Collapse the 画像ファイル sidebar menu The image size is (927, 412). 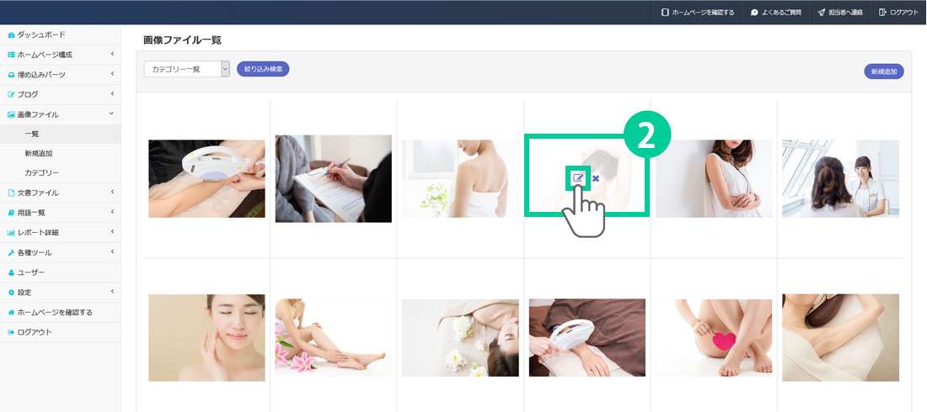(x=61, y=114)
